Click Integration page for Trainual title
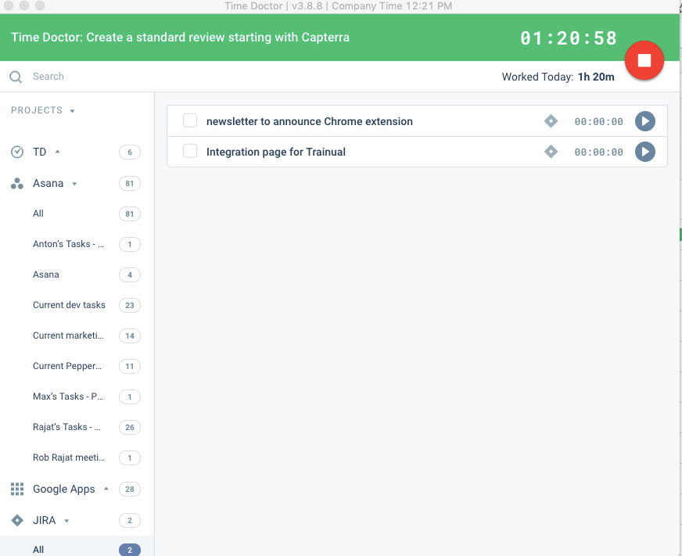Viewport: 682px width, 556px height. pyautogui.click(x=276, y=152)
